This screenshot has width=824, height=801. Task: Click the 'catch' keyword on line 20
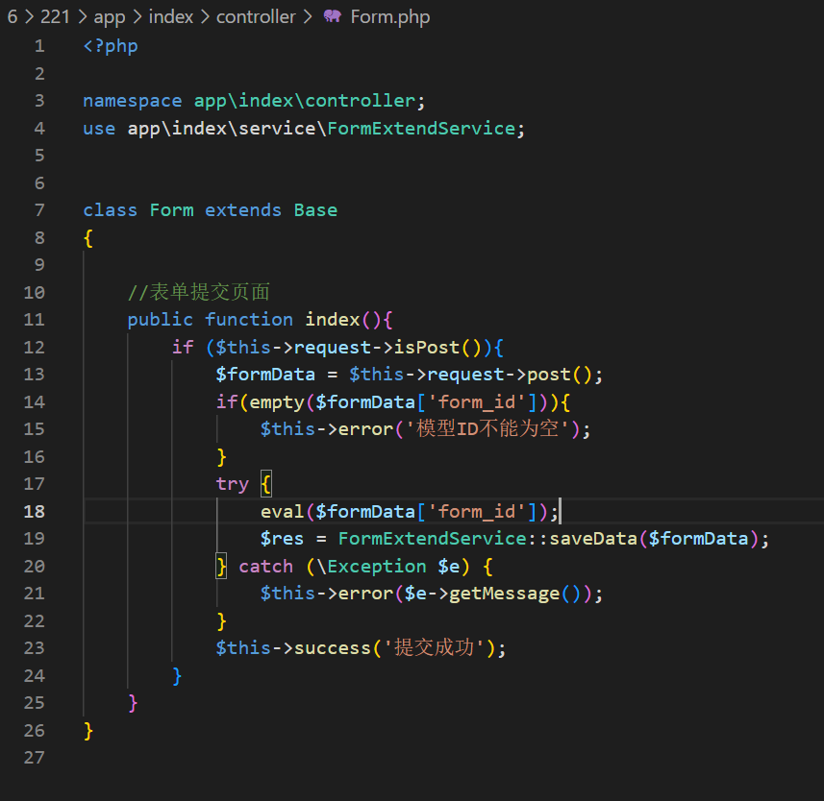click(265, 567)
